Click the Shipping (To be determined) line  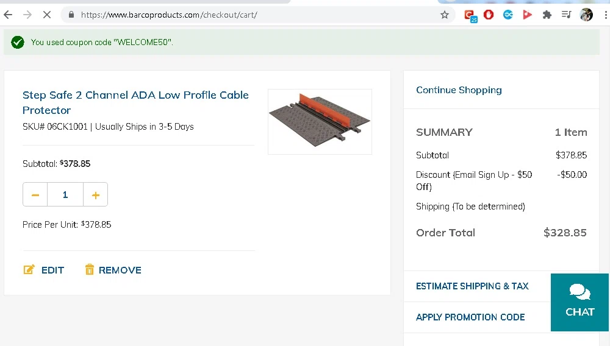pyautogui.click(x=470, y=207)
